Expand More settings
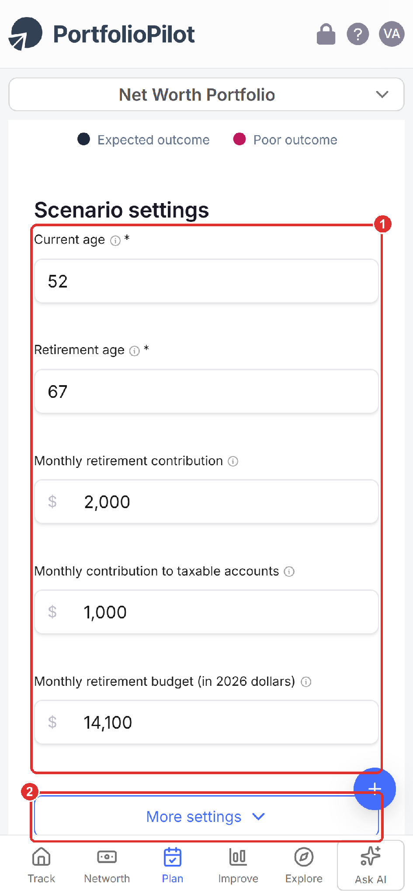Image resolution: width=413 pixels, height=895 pixels. (206, 817)
